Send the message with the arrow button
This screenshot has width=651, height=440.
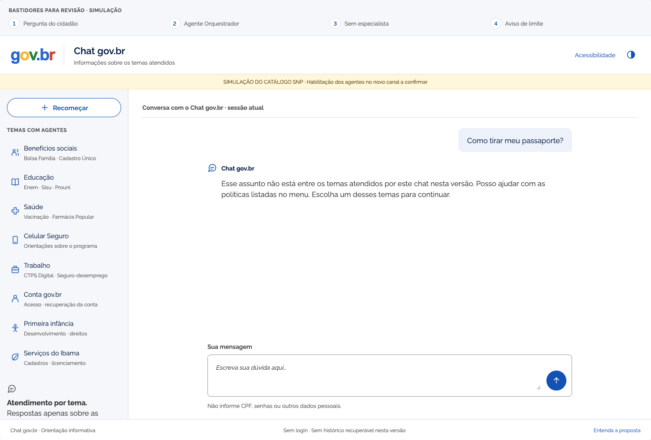coord(556,381)
